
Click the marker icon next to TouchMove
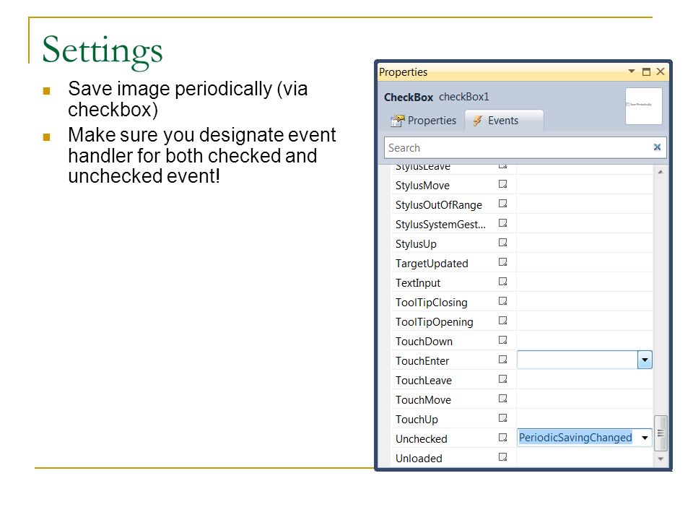503,399
